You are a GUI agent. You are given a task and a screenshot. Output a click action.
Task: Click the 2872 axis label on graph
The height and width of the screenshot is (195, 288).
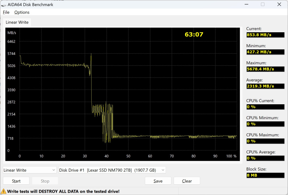pyautogui.click(x=12, y=102)
